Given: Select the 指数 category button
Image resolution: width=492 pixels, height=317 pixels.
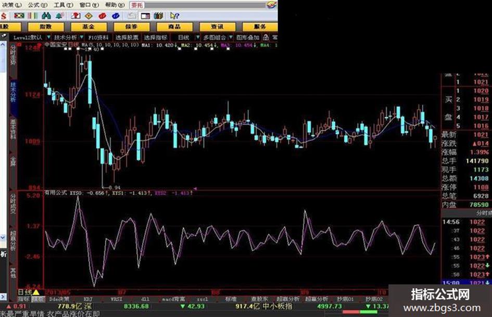Looking at the screenshot, I should pos(46,27).
